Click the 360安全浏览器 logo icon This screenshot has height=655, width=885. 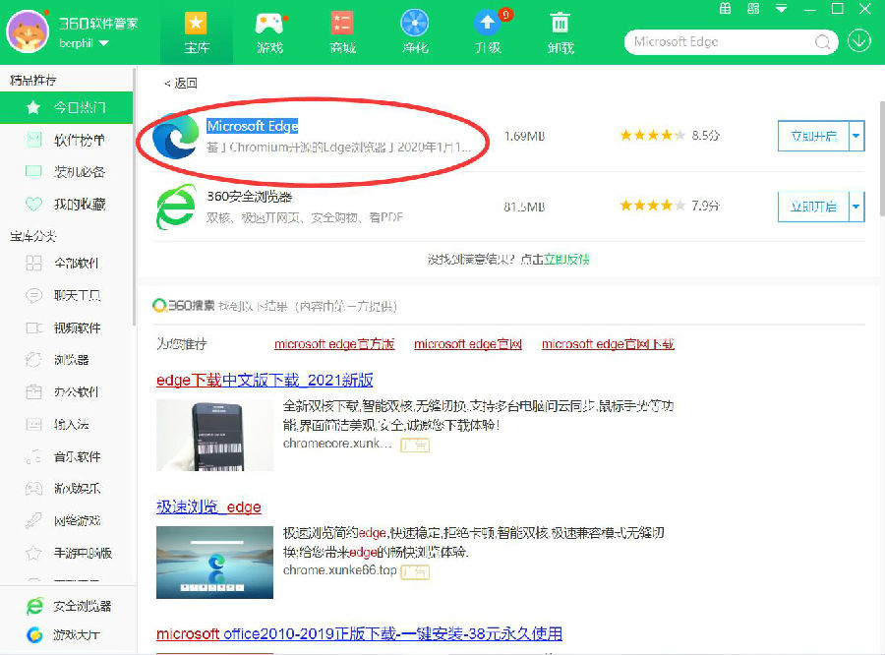pos(176,207)
